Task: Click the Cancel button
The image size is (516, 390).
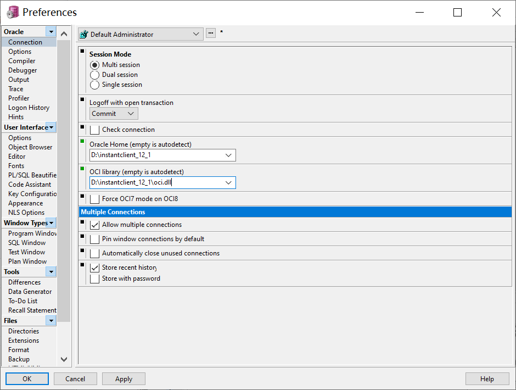Action: pos(75,379)
